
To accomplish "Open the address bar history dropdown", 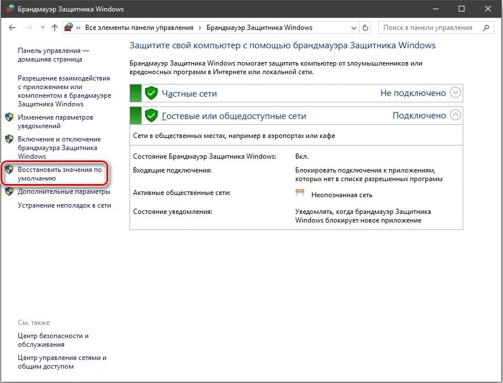I will [354, 28].
